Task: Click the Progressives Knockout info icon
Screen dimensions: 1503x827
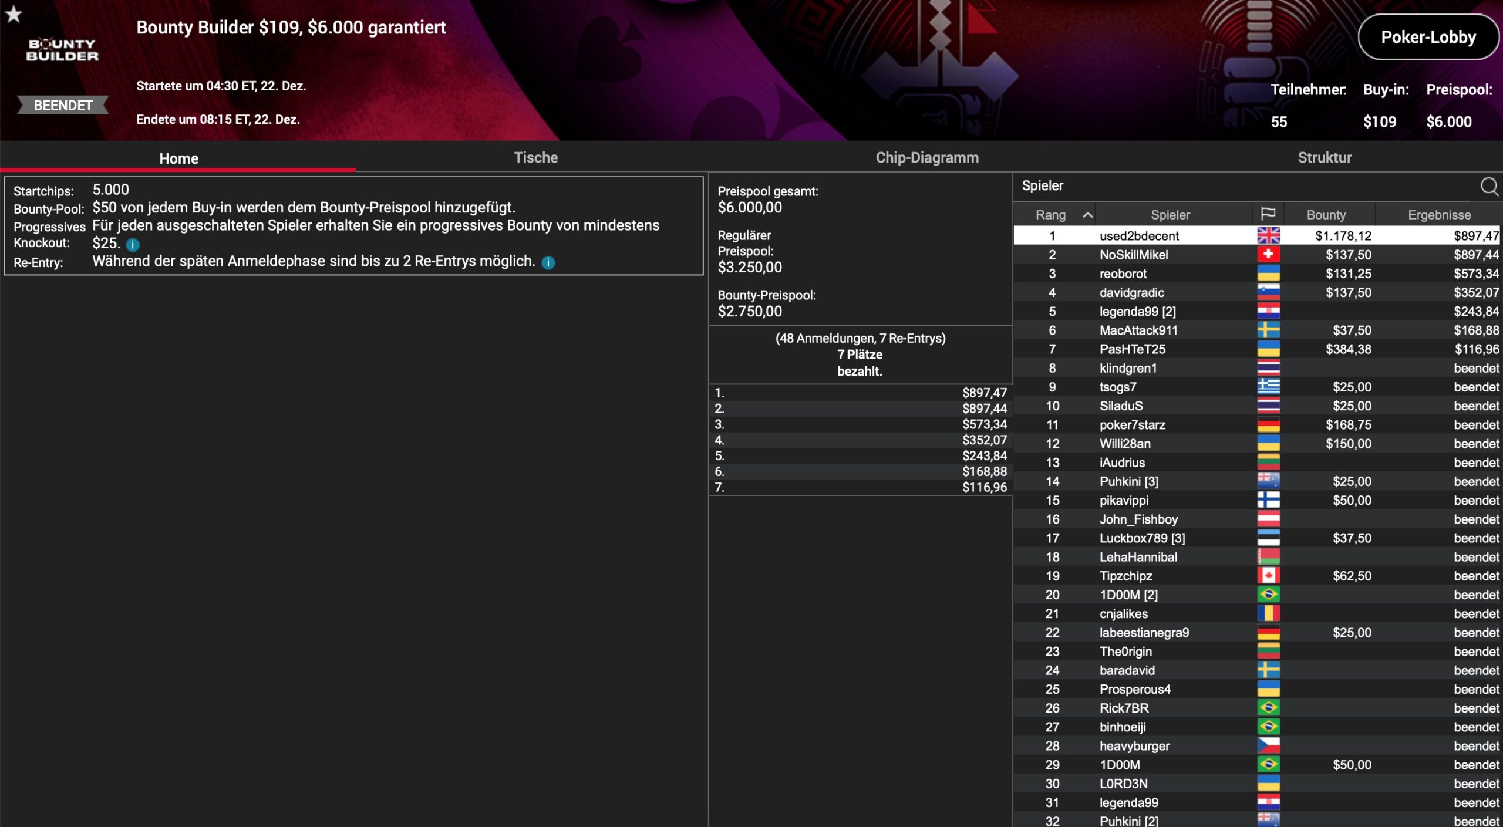Action: 133,245
